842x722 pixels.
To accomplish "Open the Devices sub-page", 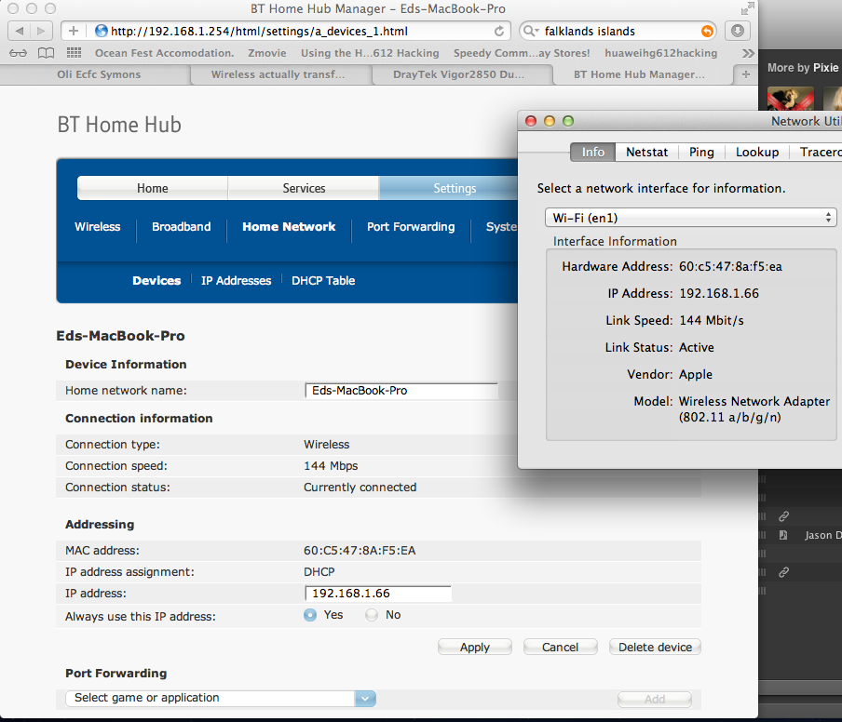I will pyautogui.click(x=156, y=281).
